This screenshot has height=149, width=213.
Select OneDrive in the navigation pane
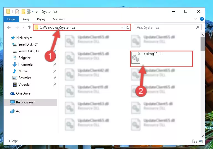click(23, 93)
